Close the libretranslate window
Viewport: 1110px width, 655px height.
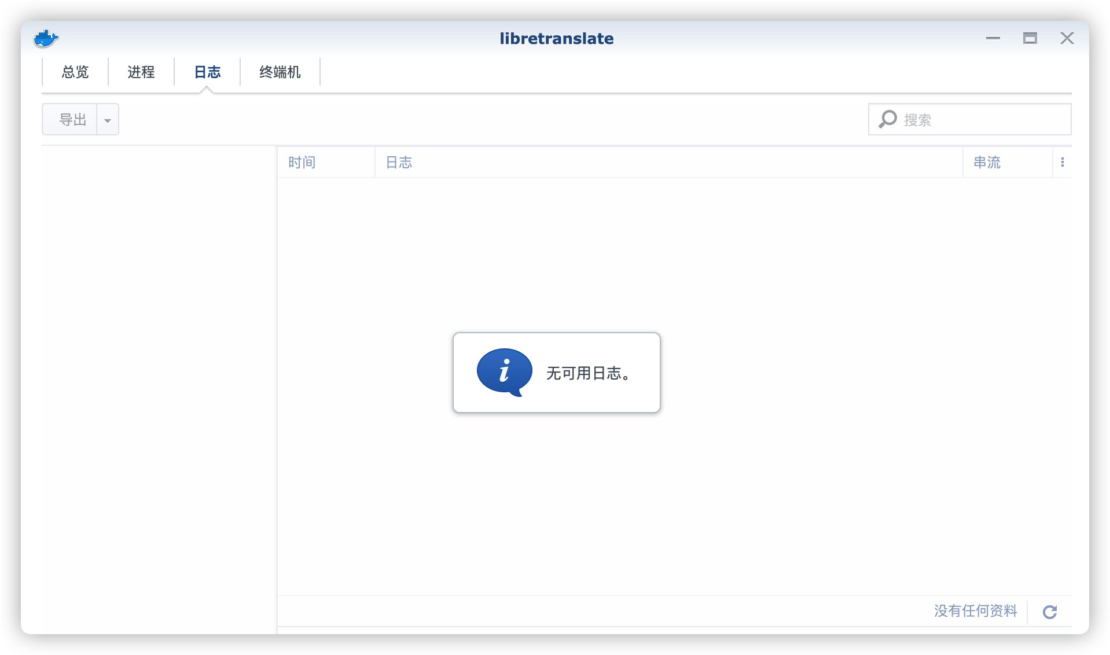[x=1067, y=38]
